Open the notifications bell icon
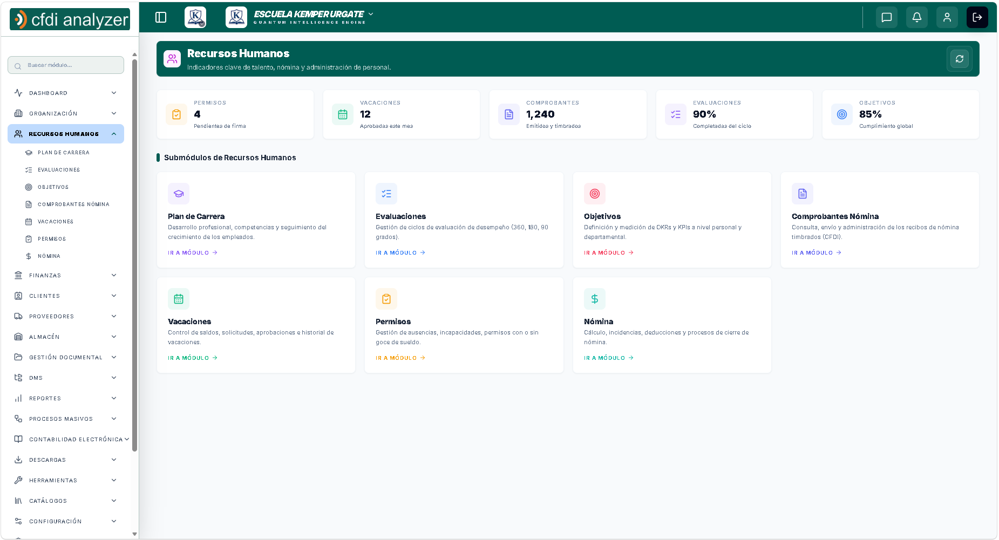The width and height of the screenshot is (999, 540). pyautogui.click(x=917, y=17)
